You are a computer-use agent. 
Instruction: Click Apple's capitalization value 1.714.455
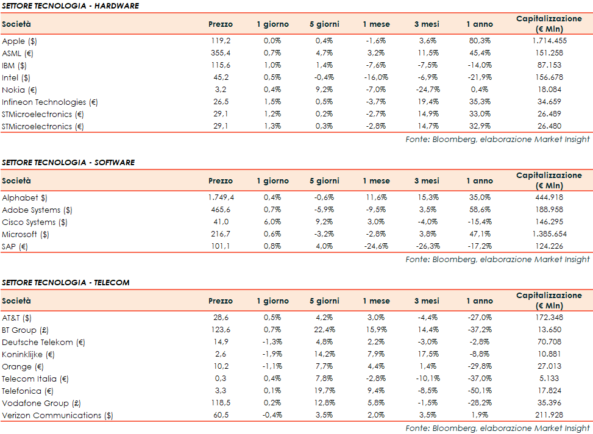(x=549, y=41)
